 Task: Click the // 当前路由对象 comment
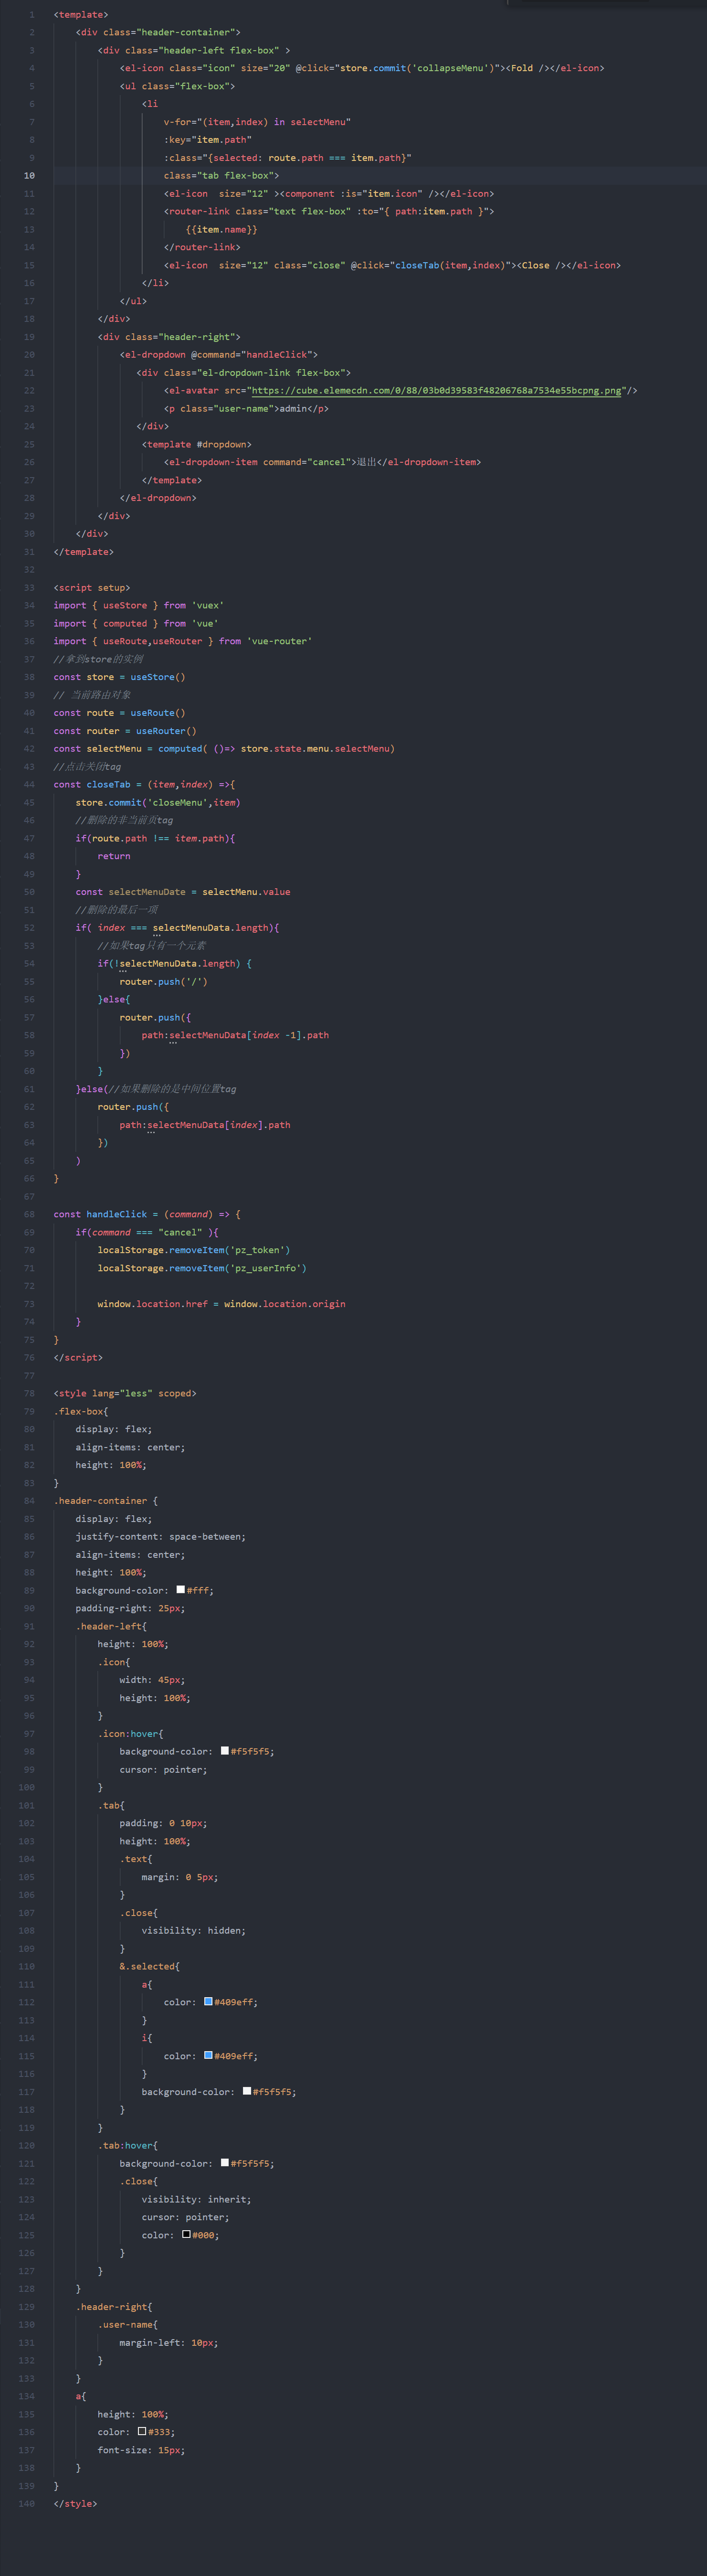(92, 695)
